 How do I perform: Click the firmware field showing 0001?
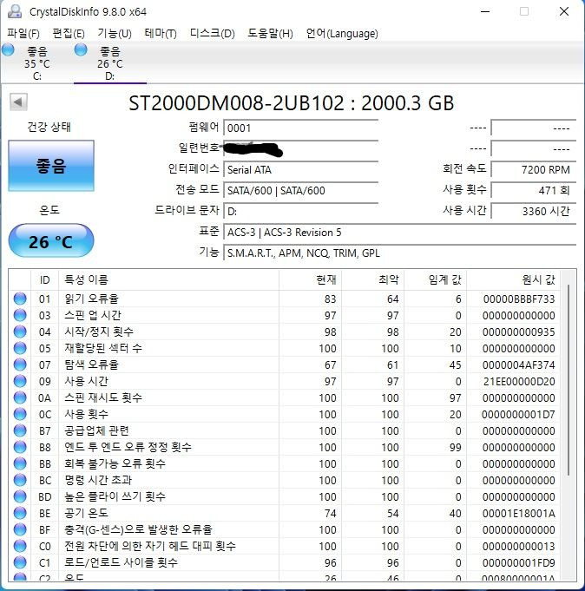click(301, 128)
